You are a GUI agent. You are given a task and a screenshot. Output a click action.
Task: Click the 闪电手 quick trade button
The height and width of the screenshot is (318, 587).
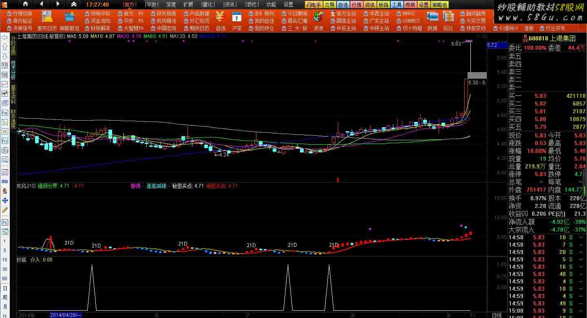click(x=314, y=5)
